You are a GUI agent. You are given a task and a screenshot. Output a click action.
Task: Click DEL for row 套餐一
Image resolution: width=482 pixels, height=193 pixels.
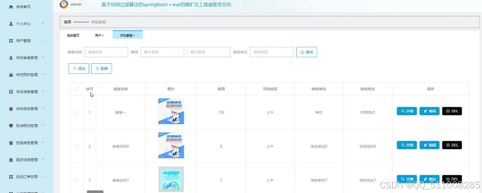(452, 111)
